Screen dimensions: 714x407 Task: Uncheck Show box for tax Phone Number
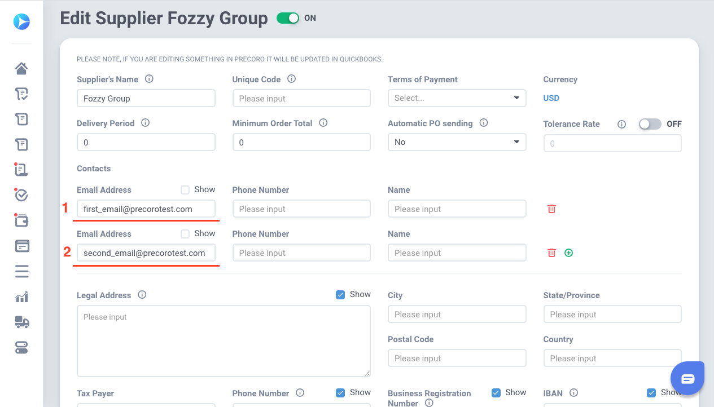[x=340, y=392]
